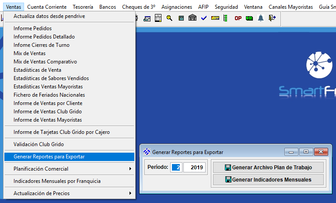Select Mix de Ventas Comparativo
The image size is (336, 203).
click(45, 62)
